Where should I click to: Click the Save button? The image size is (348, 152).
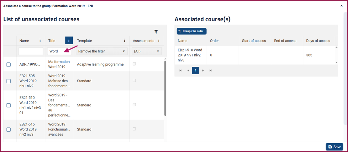(335, 147)
